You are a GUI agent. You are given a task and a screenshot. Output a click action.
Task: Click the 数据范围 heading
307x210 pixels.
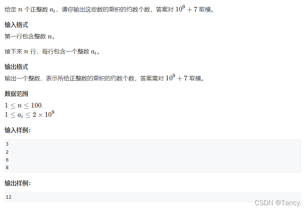[16, 94]
